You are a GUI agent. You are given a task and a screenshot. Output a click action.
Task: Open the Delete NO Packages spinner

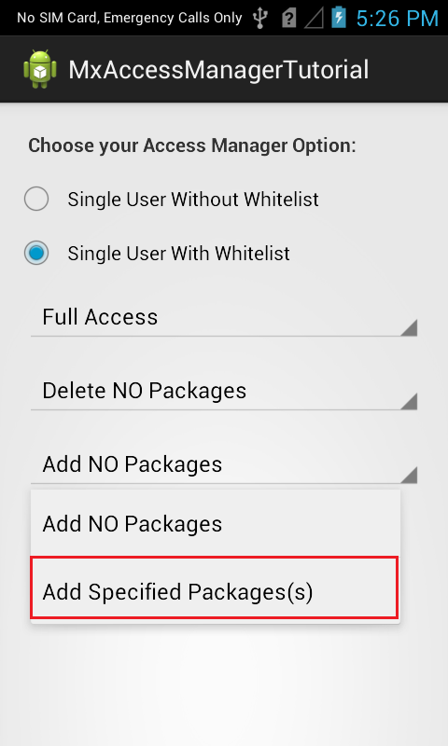[224, 392]
